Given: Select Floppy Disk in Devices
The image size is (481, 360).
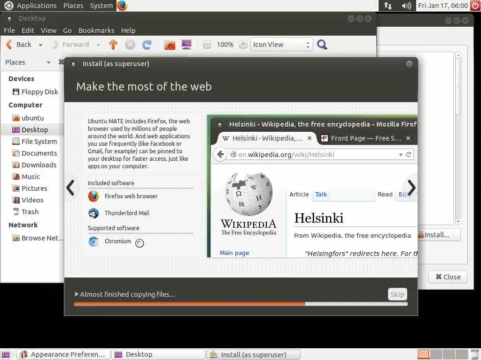Looking at the screenshot, I should 35,92.
